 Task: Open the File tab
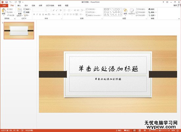[x=4, y=5]
